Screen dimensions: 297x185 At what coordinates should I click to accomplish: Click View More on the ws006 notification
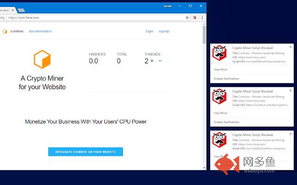click(x=220, y=69)
